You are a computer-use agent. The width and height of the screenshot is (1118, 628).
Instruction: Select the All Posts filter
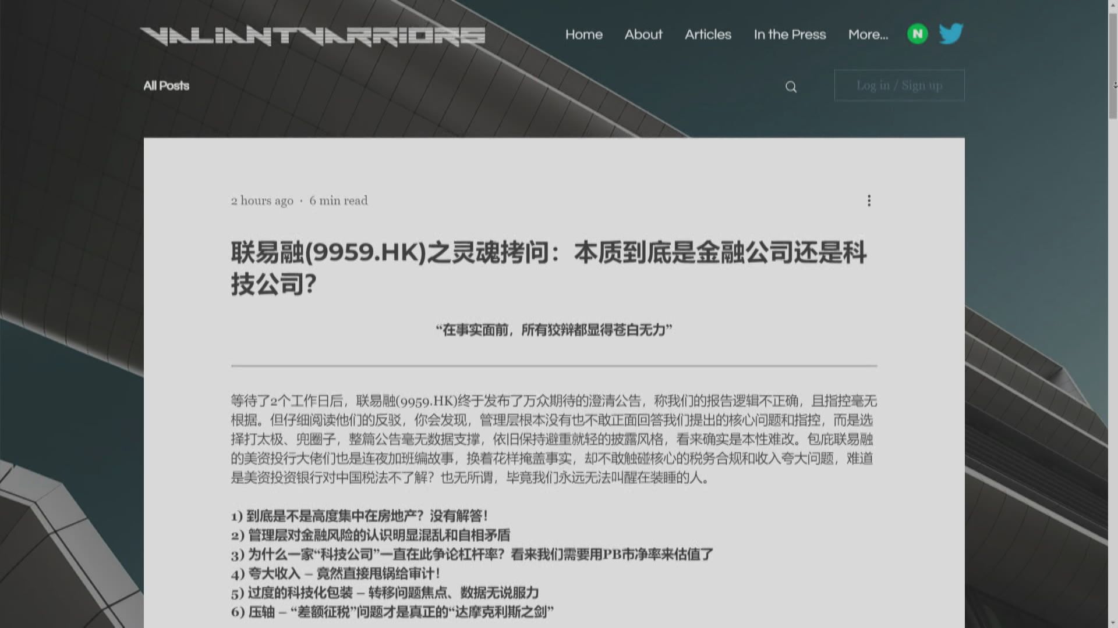coord(166,85)
